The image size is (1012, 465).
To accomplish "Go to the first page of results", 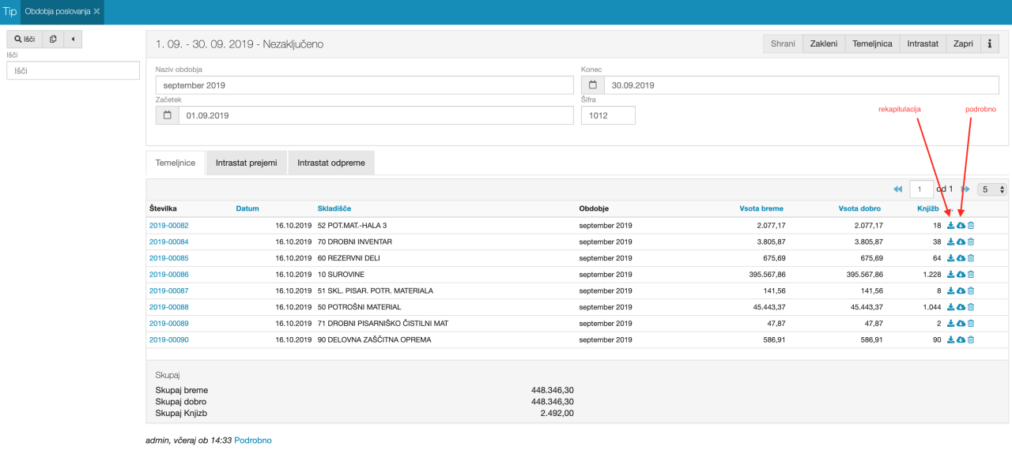I will (897, 189).
